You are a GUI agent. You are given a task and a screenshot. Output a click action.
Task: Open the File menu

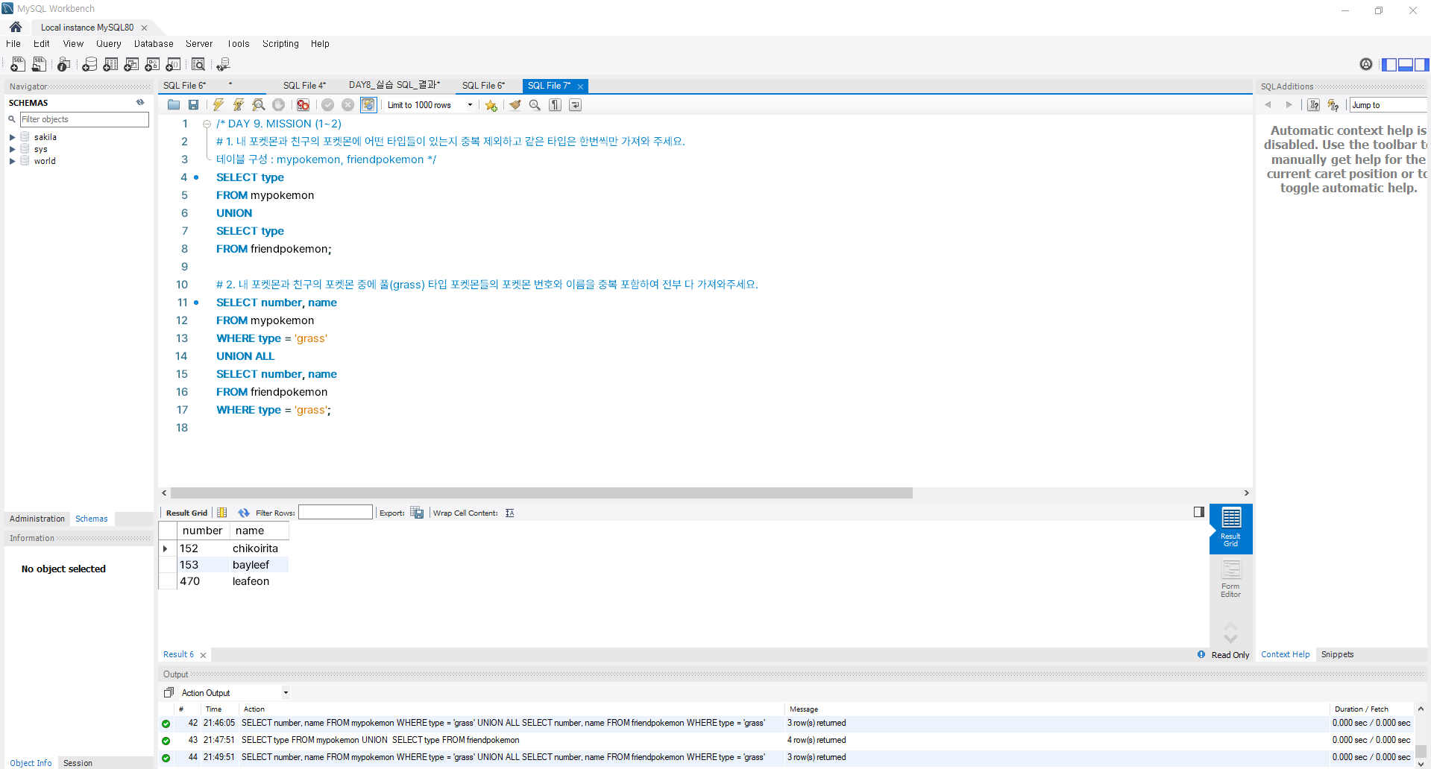[13, 44]
